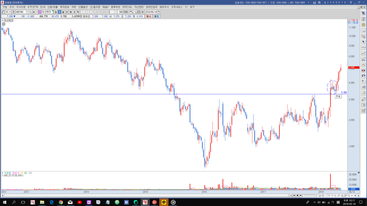Click the small box icon under stock name
367x206 pixels.
click(4, 24)
